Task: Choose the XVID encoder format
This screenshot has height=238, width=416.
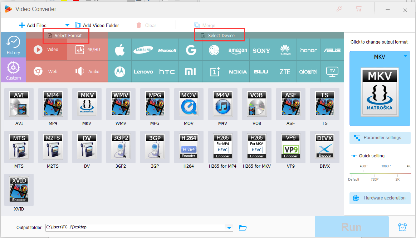Action: 19,189
